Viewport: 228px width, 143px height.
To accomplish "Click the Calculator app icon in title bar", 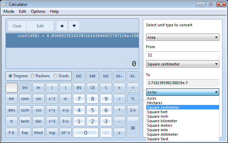I will point(4,5).
